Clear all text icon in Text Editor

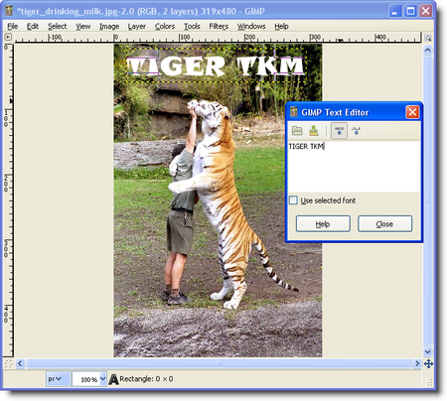314,131
